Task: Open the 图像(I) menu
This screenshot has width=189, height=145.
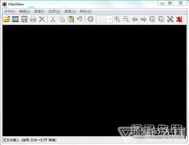Action: point(39,11)
